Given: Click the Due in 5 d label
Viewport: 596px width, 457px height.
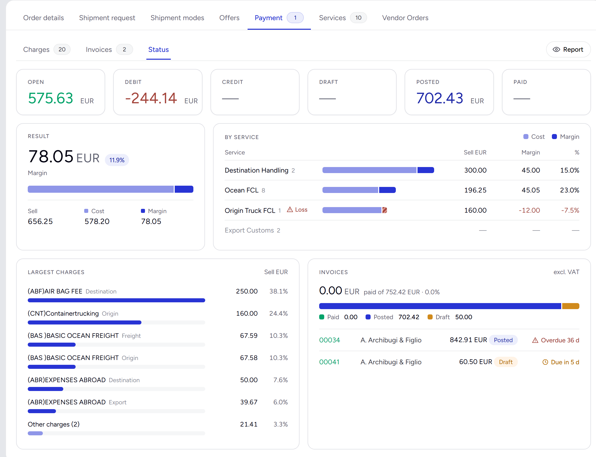Looking at the screenshot, I should pyautogui.click(x=565, y=362).
